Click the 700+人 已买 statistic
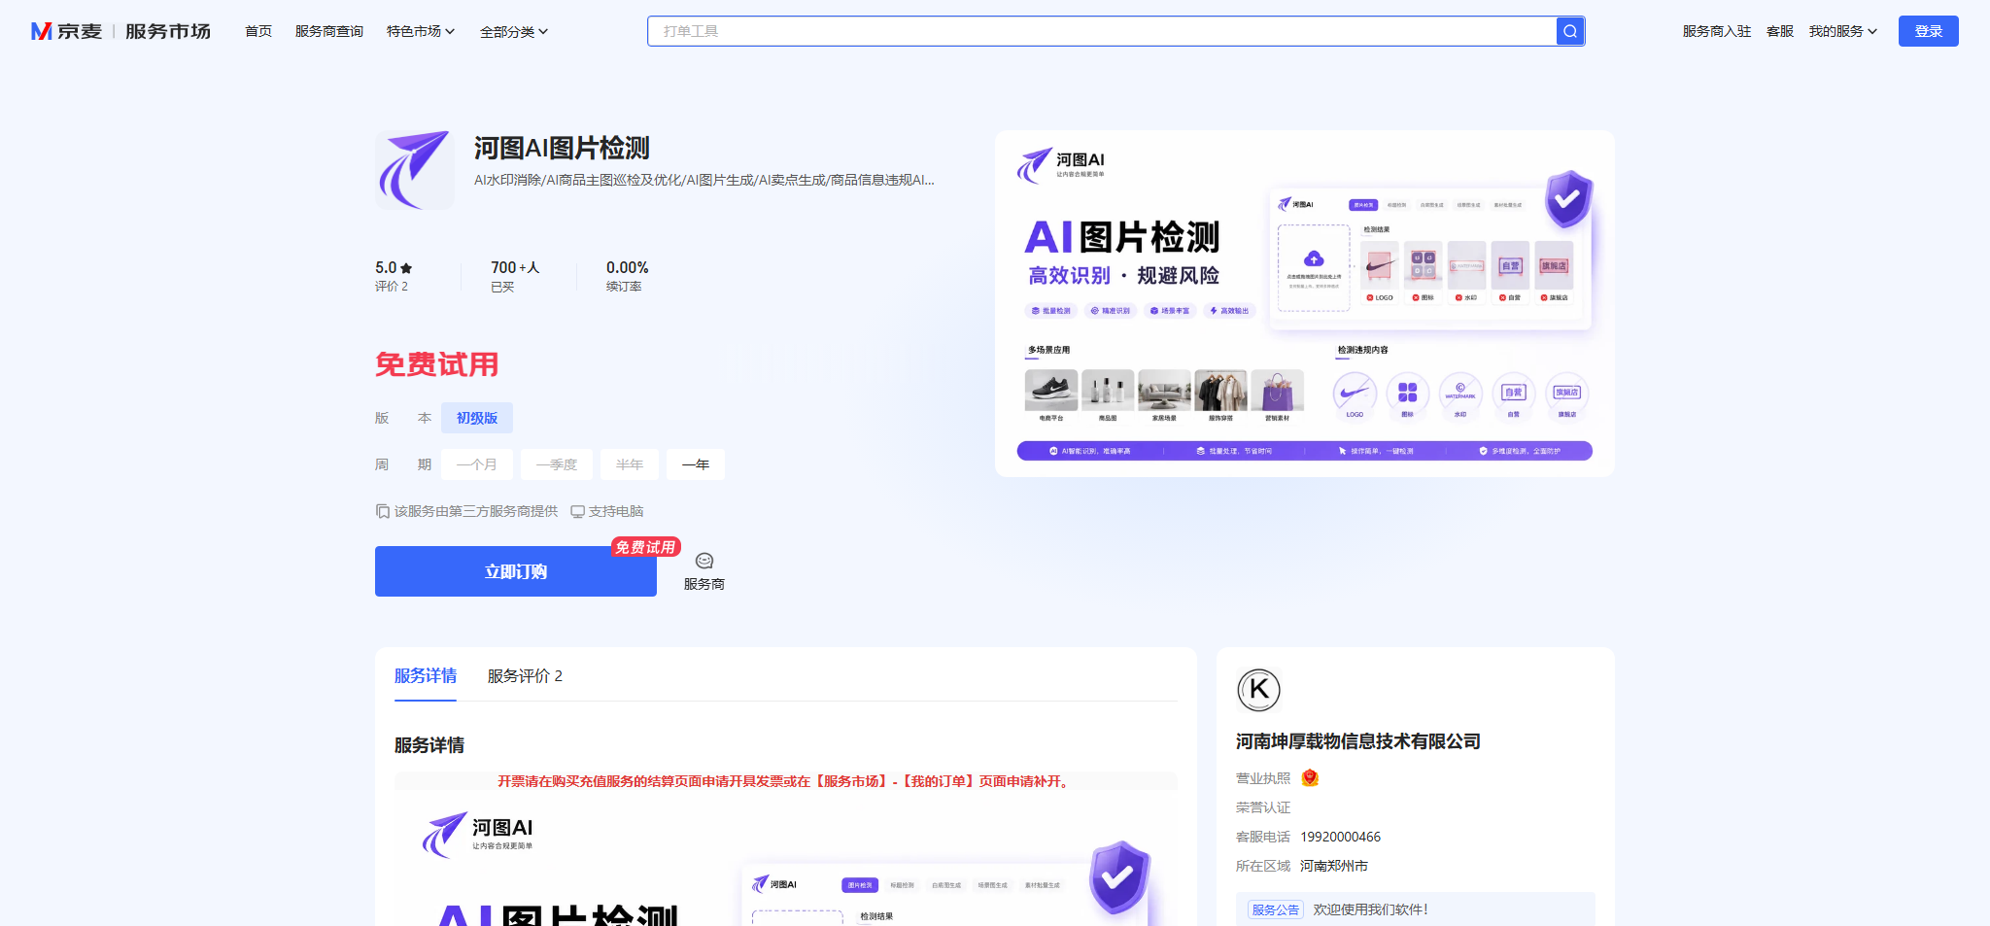1990x926 pixels. [515, 276]
